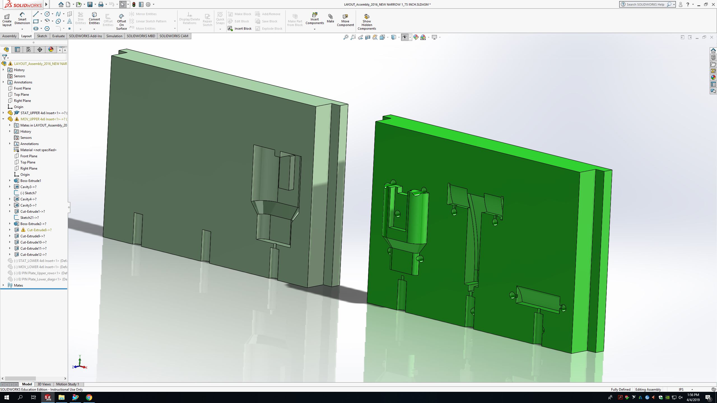Click the Save icon in the top toolbar
Image resolution: width=717 pixels, height=403 pixels.
(x=90, y=4)
